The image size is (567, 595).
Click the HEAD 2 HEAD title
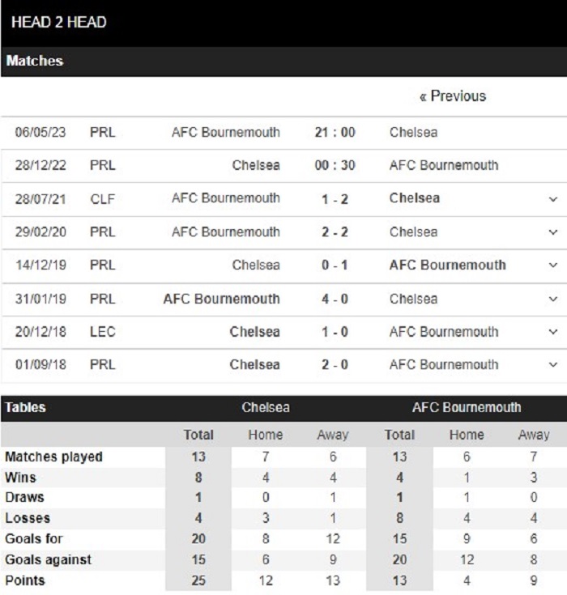59,22
